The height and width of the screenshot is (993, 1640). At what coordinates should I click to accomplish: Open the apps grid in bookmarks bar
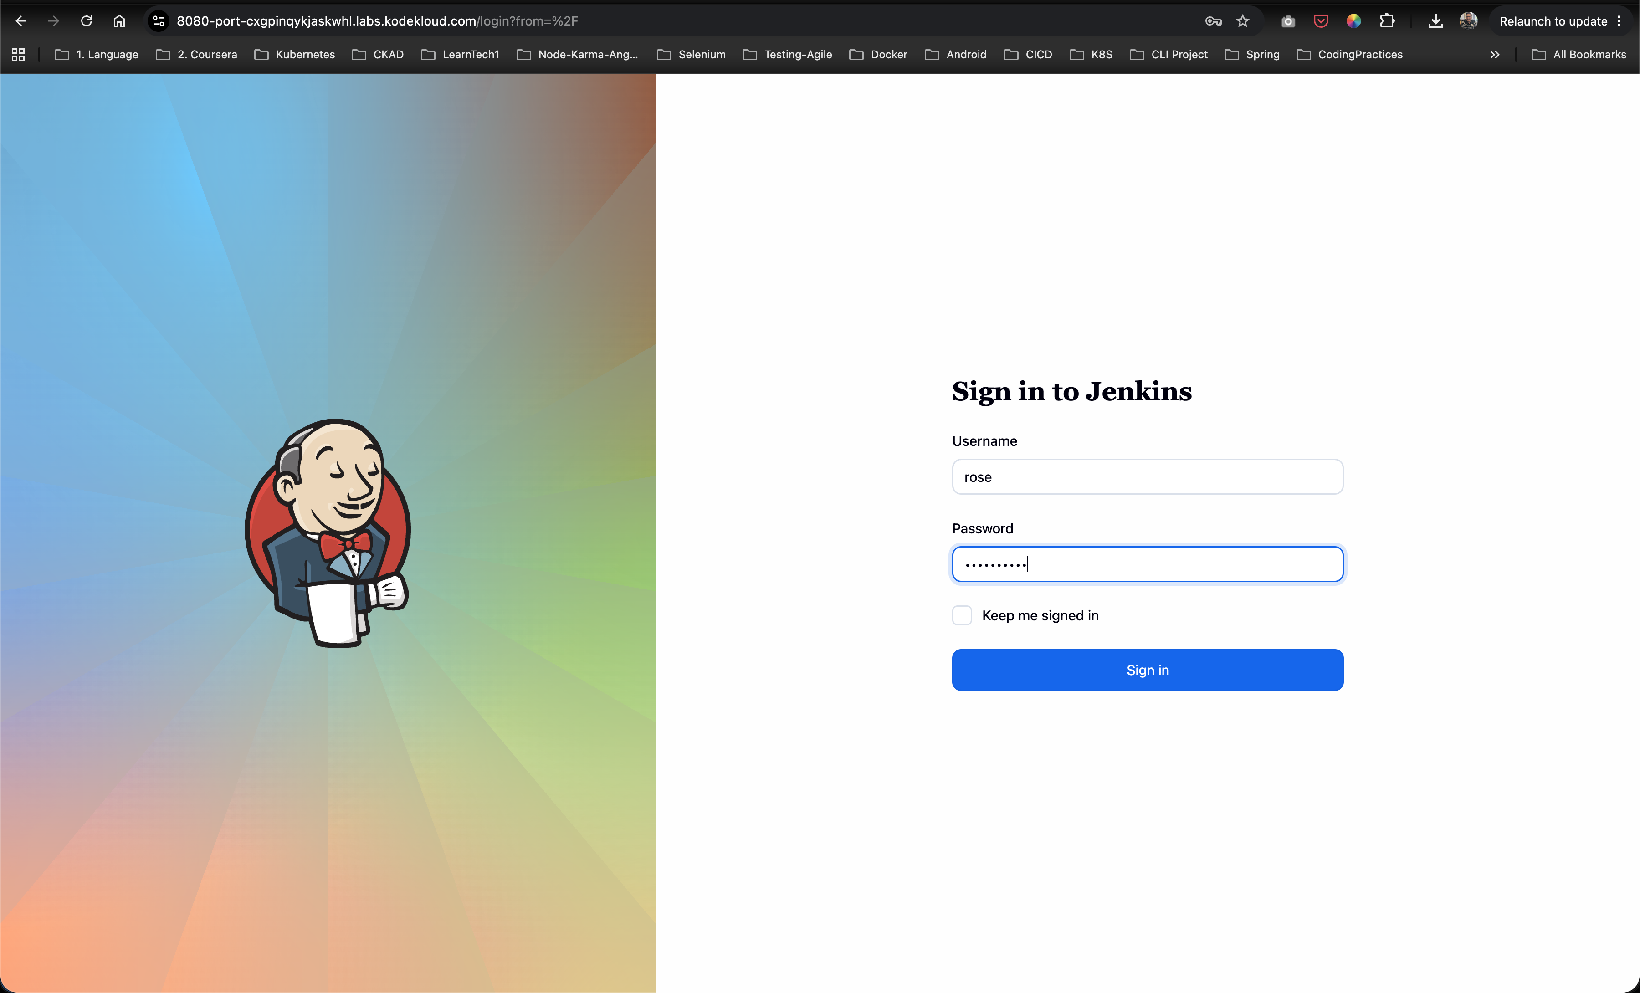(x=18, y=55)
